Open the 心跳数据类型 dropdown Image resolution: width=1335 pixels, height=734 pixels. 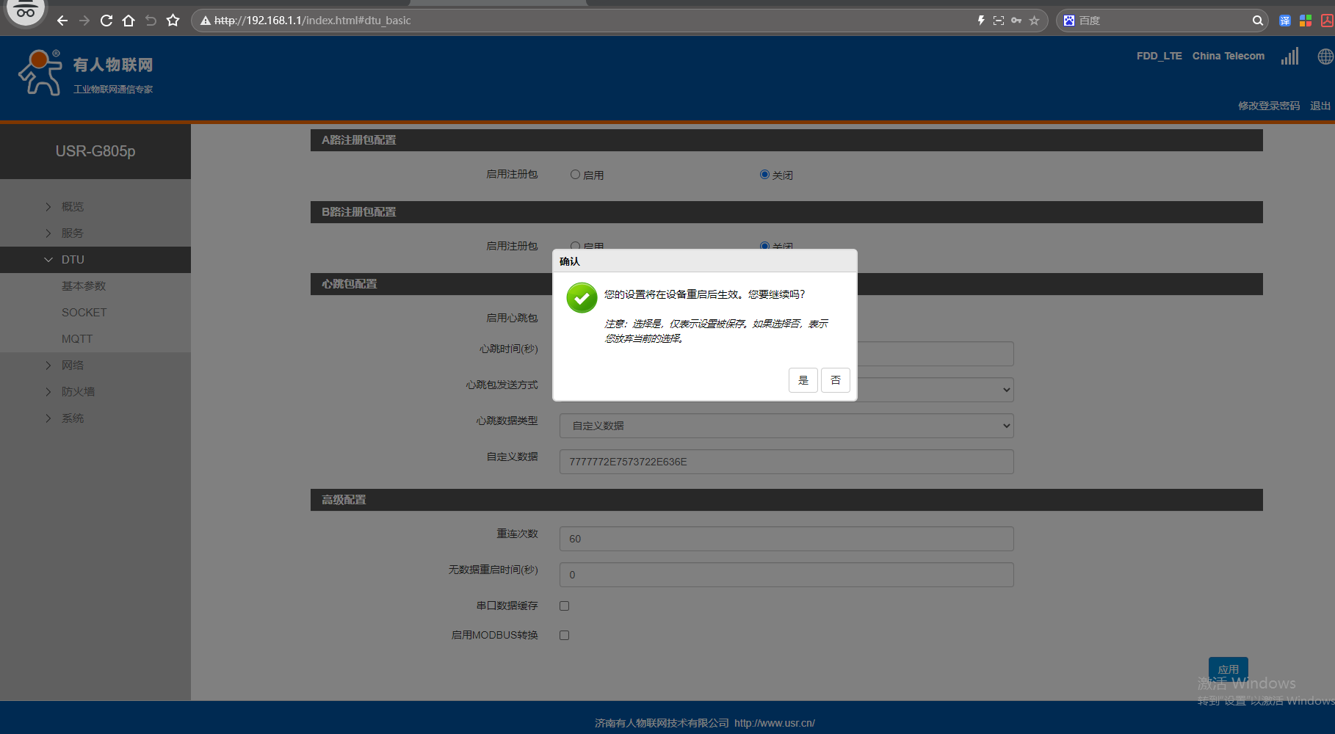click(786, 426)
